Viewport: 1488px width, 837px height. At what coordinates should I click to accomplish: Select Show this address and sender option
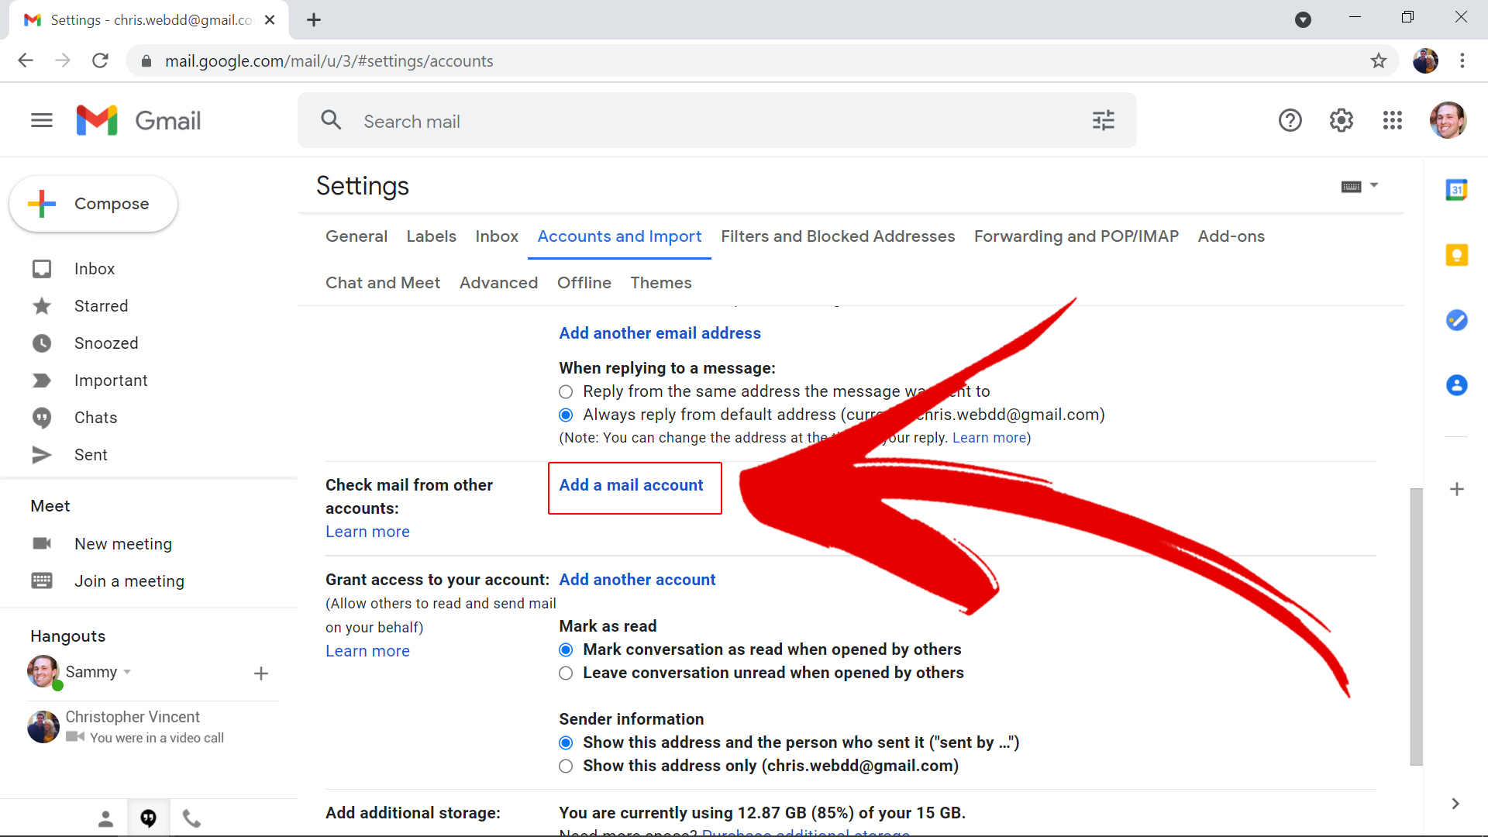[x=566, y=743]
